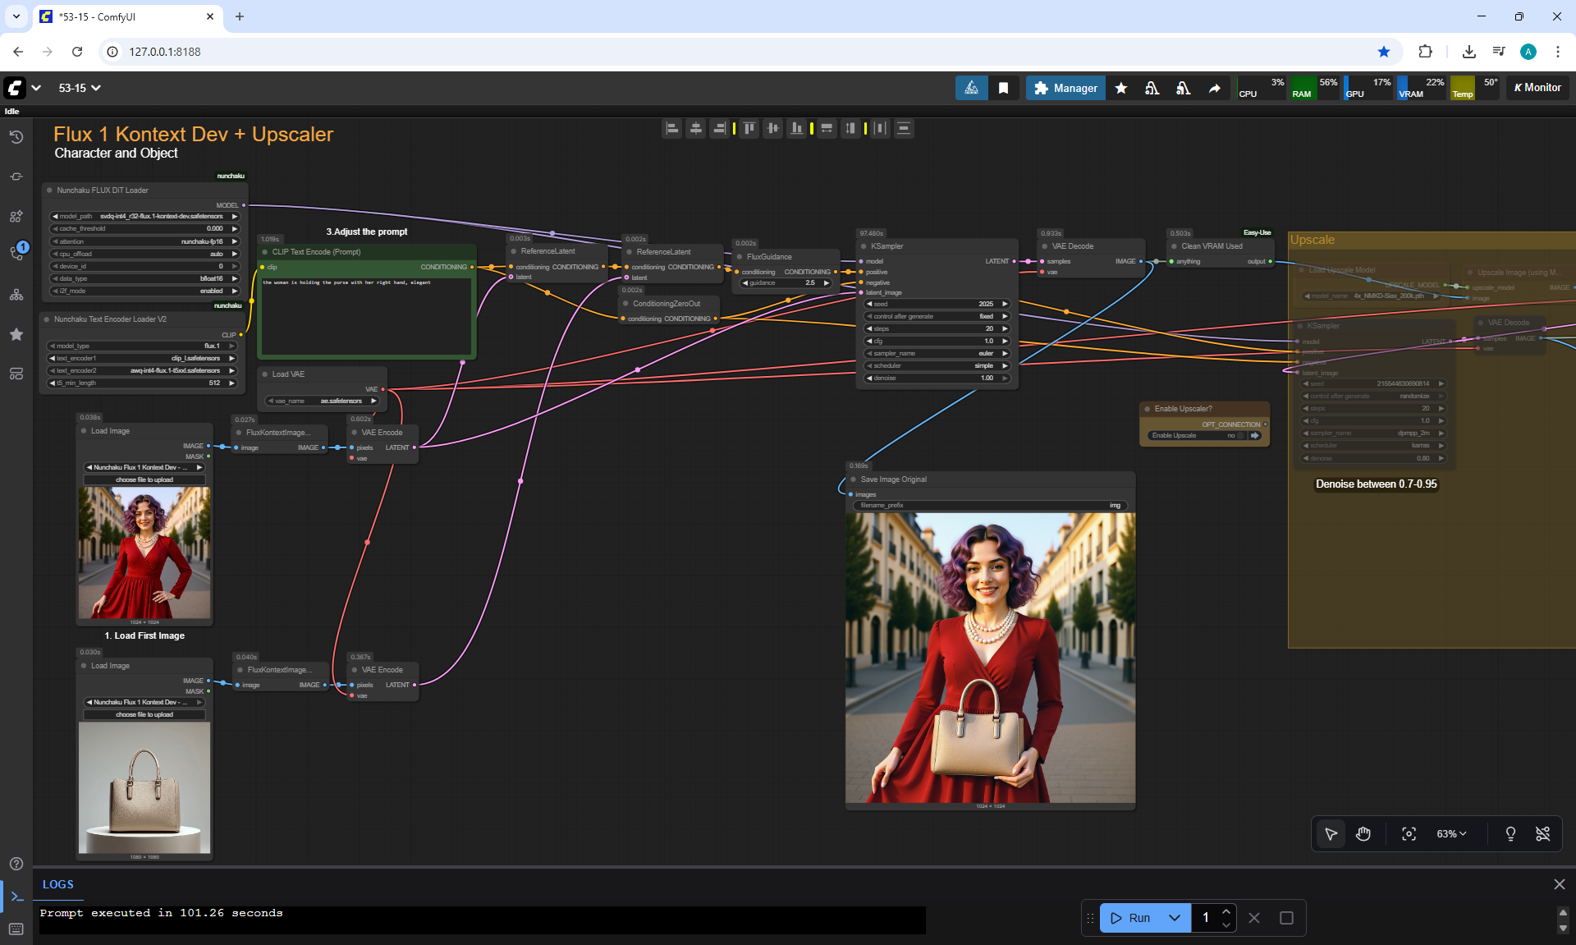Click the Manager button
Screen dimensions: 1576x945
pyautogui.click(x=1065, y=88)
